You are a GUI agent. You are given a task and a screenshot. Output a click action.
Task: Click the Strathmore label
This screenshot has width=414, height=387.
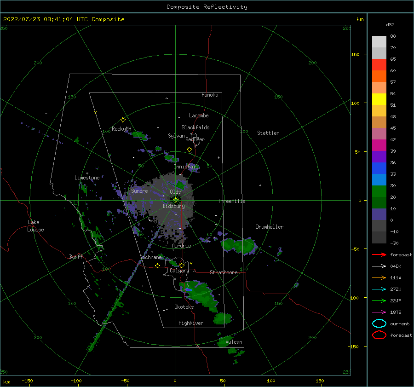point(224,272)
